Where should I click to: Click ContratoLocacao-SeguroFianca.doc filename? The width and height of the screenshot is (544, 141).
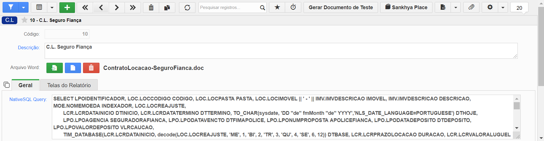[x=154, y=68]
